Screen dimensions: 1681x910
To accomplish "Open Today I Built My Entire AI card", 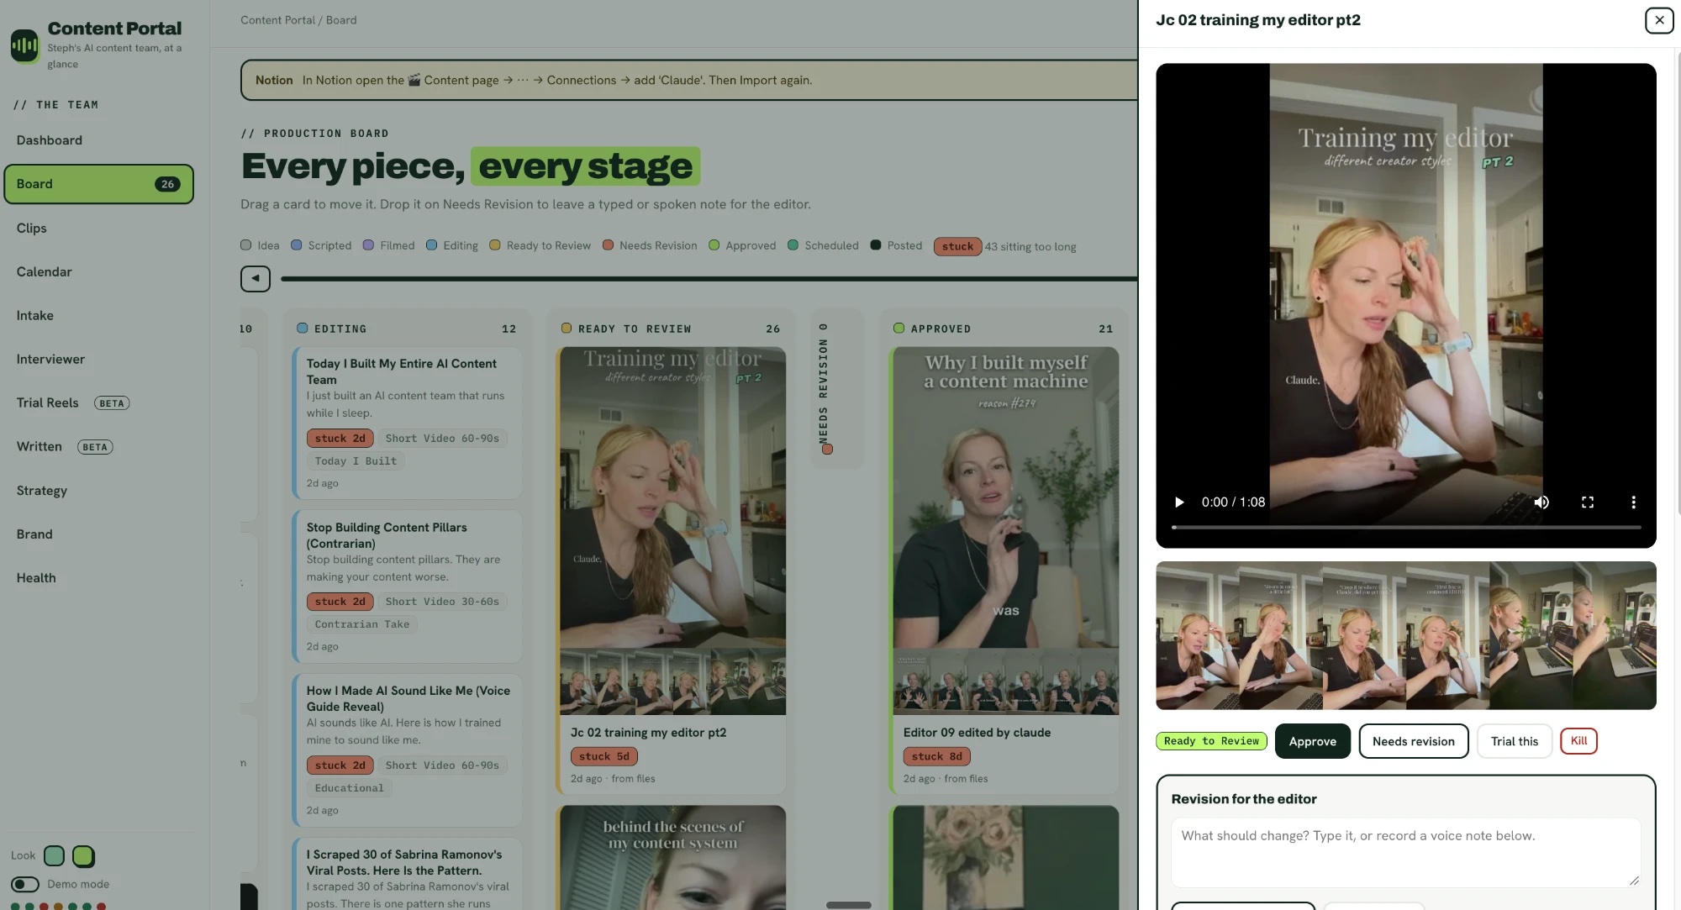I will pos(407,423).
